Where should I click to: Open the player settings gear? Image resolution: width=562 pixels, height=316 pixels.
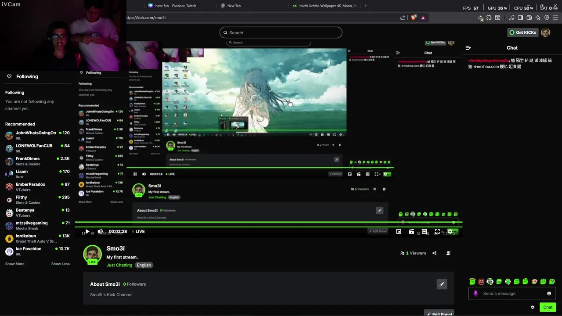(450, 232)
